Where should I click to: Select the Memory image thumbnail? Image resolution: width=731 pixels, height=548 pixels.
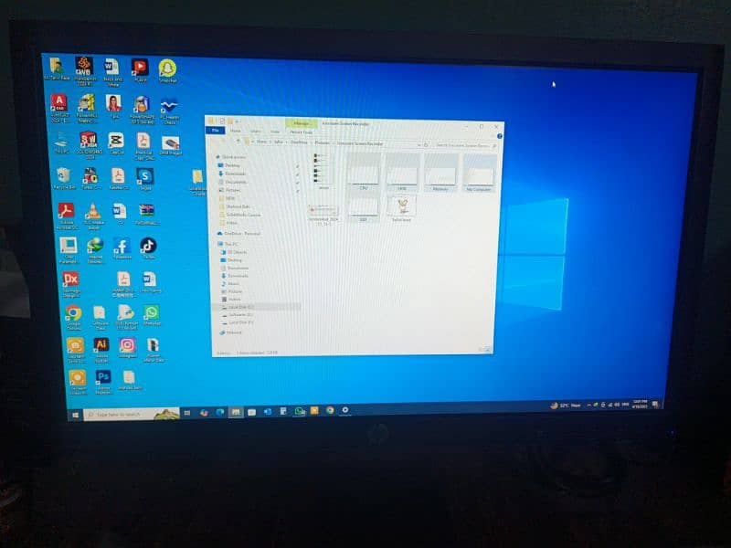pos(440,174)
